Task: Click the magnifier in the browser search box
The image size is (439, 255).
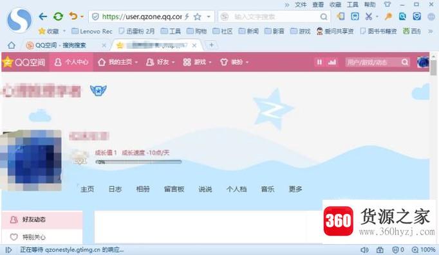Action: (x=324, y=17)
